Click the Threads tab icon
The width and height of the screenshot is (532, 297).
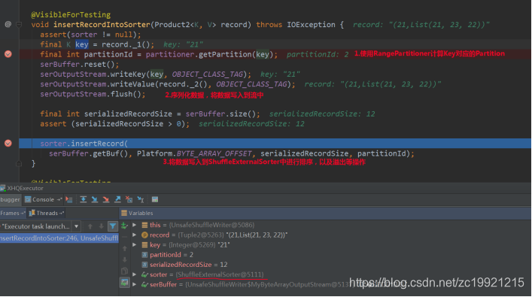pos(32,214)
